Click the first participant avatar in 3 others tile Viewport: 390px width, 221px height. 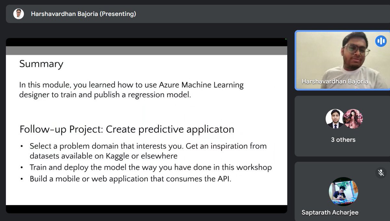tap(335, 118)
